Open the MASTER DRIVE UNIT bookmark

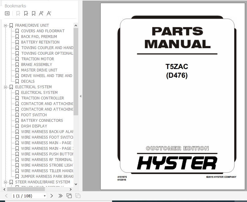39,70
